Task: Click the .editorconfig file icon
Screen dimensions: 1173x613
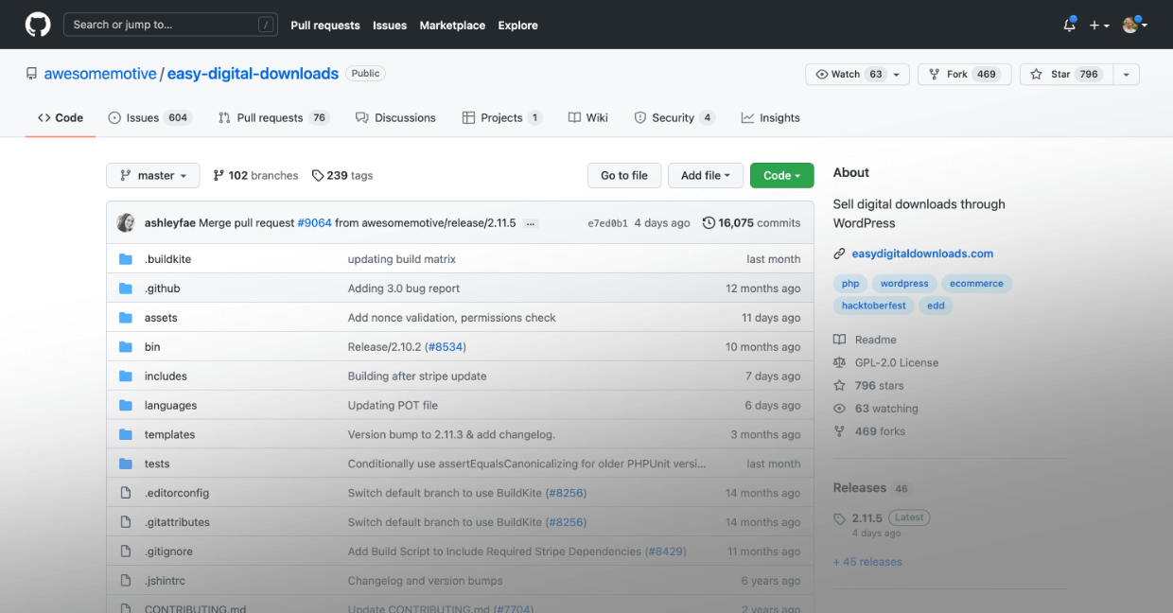Action: 126,493
